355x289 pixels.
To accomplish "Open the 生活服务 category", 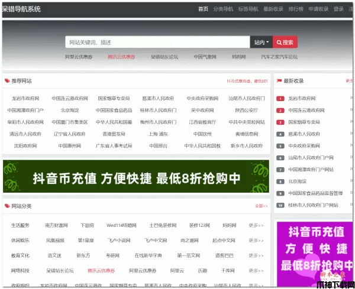I will click(20, 225).
